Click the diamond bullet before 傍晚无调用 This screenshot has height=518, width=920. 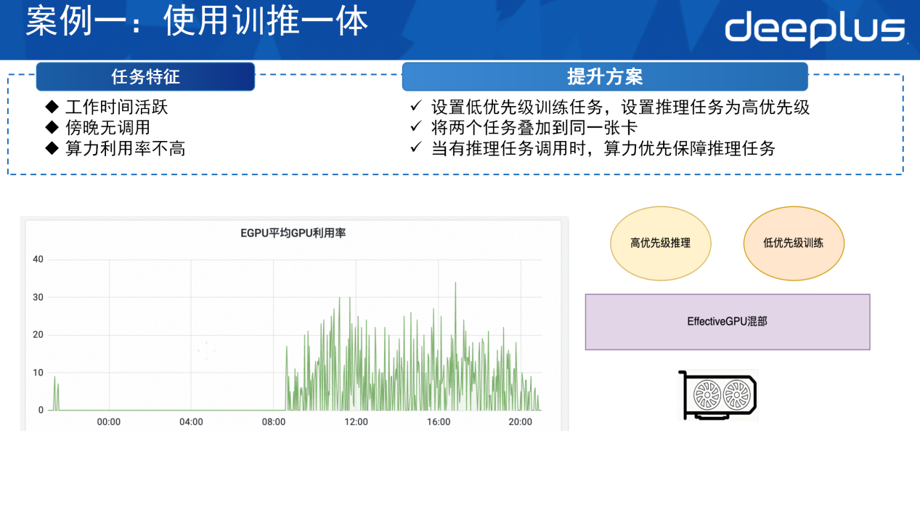click(52, 127)
